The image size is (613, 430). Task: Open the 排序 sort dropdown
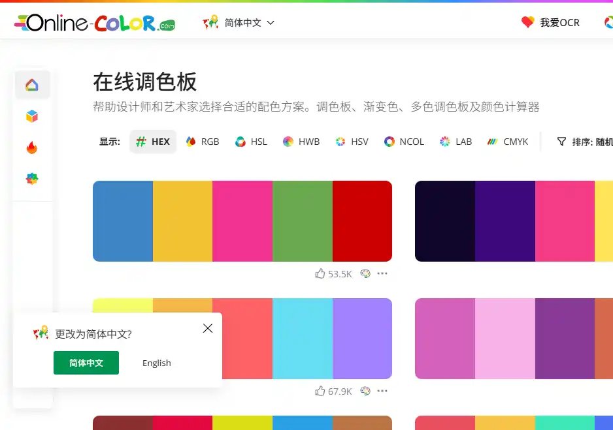pyautogui.click(x=585, y=142)
